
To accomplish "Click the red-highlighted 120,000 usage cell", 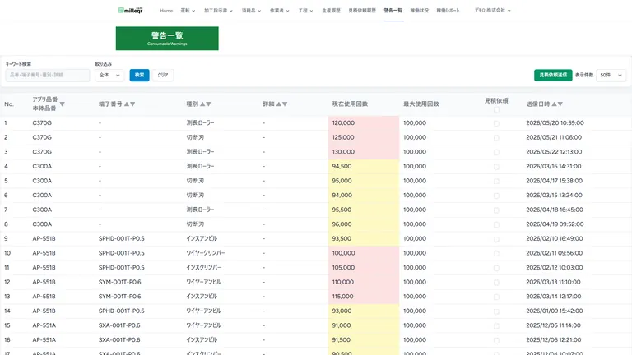I will click(364, 123).
